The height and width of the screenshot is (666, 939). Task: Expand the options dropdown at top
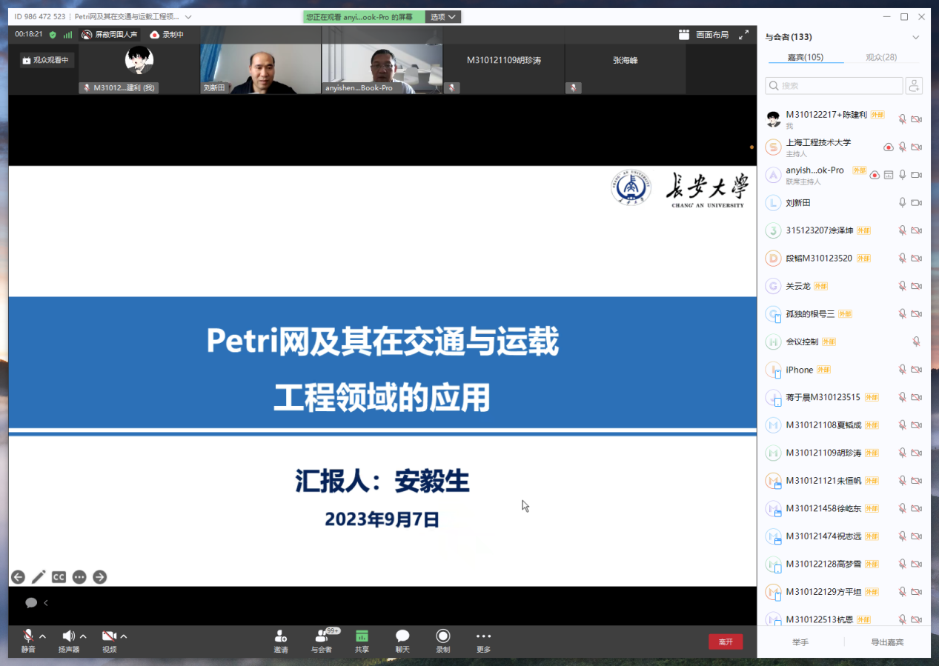pos(444,16)
